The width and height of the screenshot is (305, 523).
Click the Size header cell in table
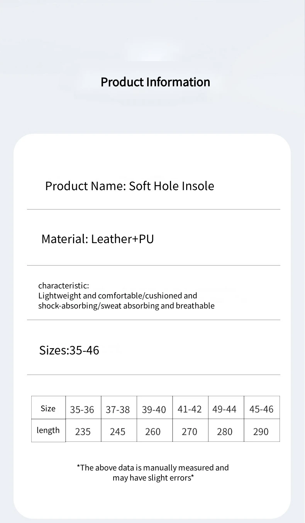[48, 409]
